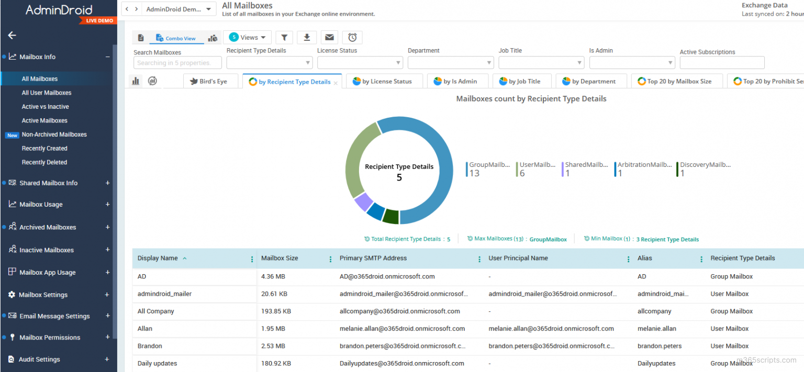Open the Views dropdown
Image resolution: width=804 pixels, height=372 pixels.
click(x=248, y=37)
